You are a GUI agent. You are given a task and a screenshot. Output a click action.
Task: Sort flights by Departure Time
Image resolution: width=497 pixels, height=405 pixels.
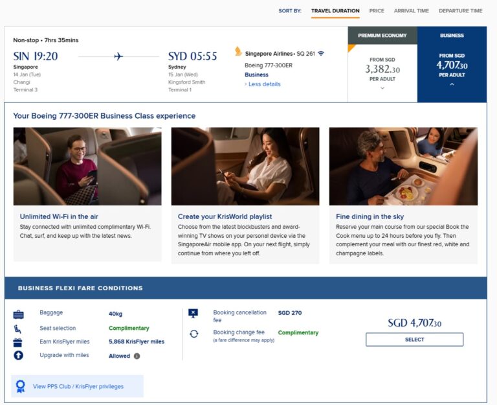pyautogui.click(x=460, y=11)
